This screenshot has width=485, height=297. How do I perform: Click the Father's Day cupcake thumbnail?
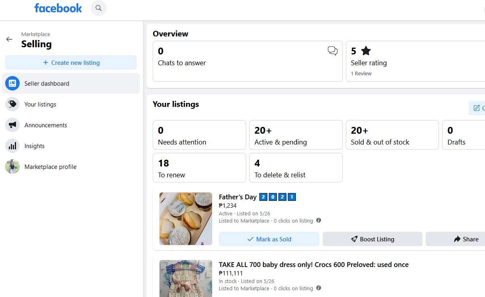(186, 219)
